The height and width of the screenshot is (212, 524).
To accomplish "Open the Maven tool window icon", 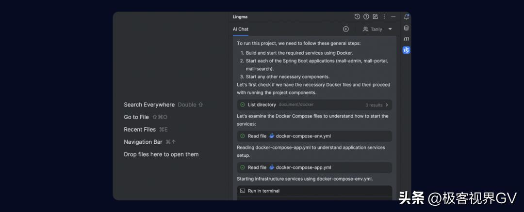I will click(406, 39).
